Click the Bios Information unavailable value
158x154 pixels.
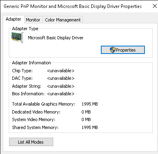(x=61, y=94)
